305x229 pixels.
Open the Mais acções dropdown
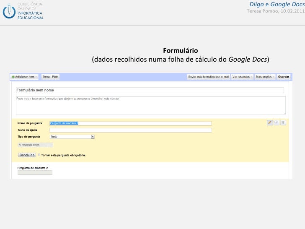click(265, 77)
